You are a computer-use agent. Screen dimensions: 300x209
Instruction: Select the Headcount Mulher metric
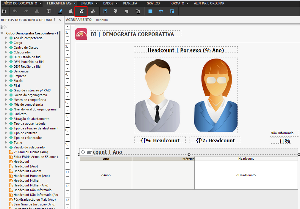(x=26, y=180)
